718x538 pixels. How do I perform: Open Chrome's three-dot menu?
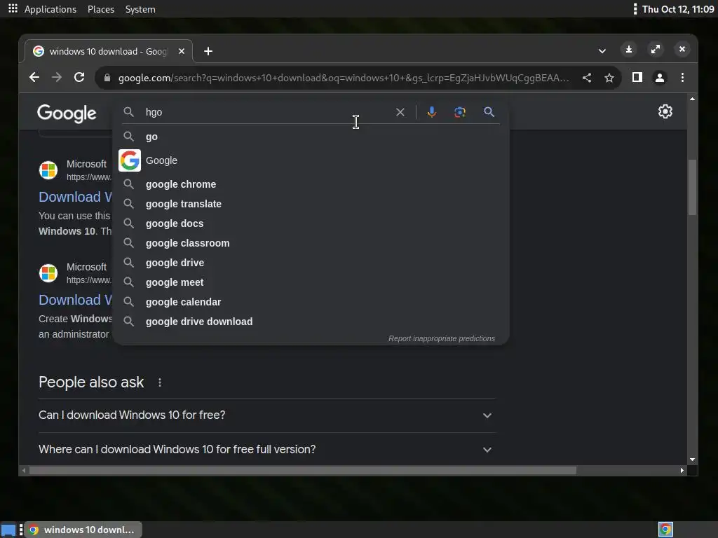point(682,77)
